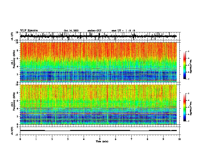202x156 pixels.
Task: Click the "-5" tick on ch.3(V) axis
Action: point(17,135)
